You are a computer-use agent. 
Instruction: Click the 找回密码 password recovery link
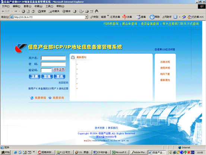(63, 83)
